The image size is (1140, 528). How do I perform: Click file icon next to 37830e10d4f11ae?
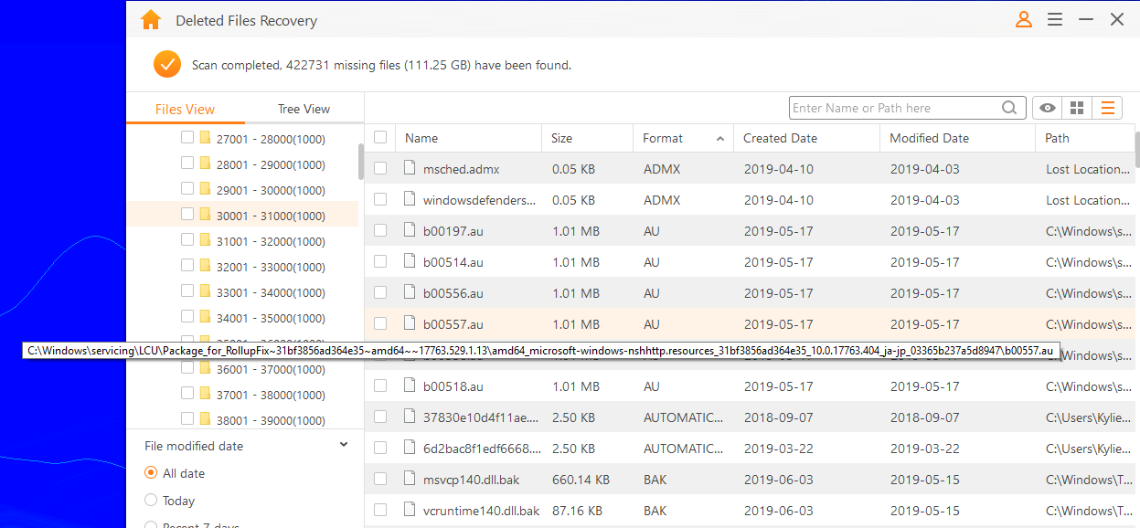pos(410,417)
